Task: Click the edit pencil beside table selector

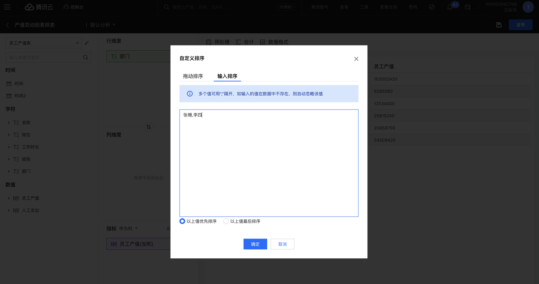Action: tap(87, 43)
